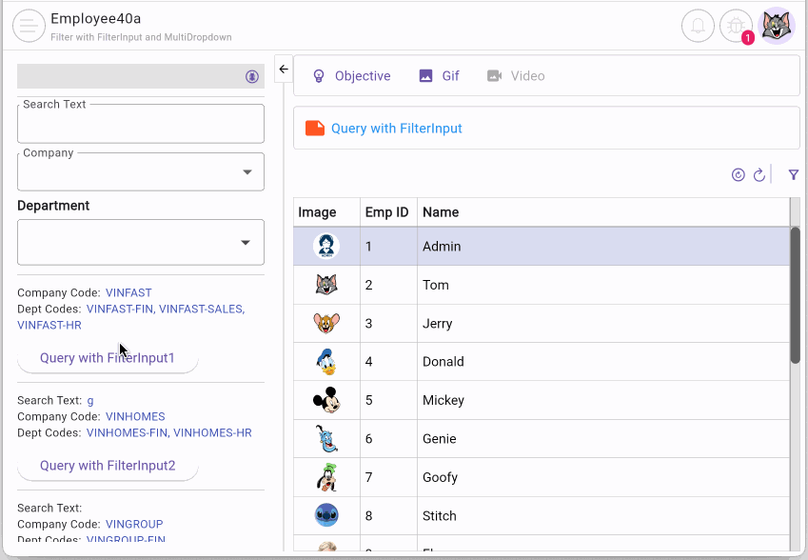Switch to the Objective tab

coord(351,76)
